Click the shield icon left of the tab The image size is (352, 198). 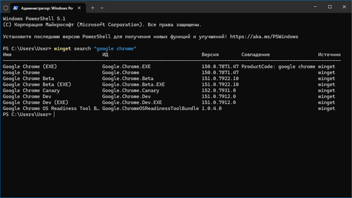(x=6, y=8)
